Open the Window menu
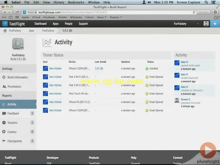The image size is (220, 165). coord(94,2)
